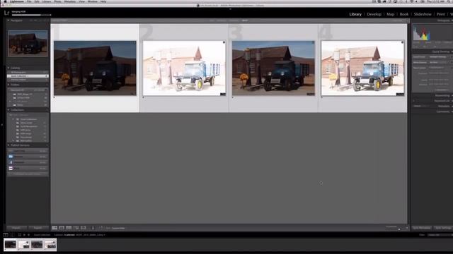This screenshot has height=254, width=453.
Task: Select None in Library Filter bar
Action: [x=245, y=20]
